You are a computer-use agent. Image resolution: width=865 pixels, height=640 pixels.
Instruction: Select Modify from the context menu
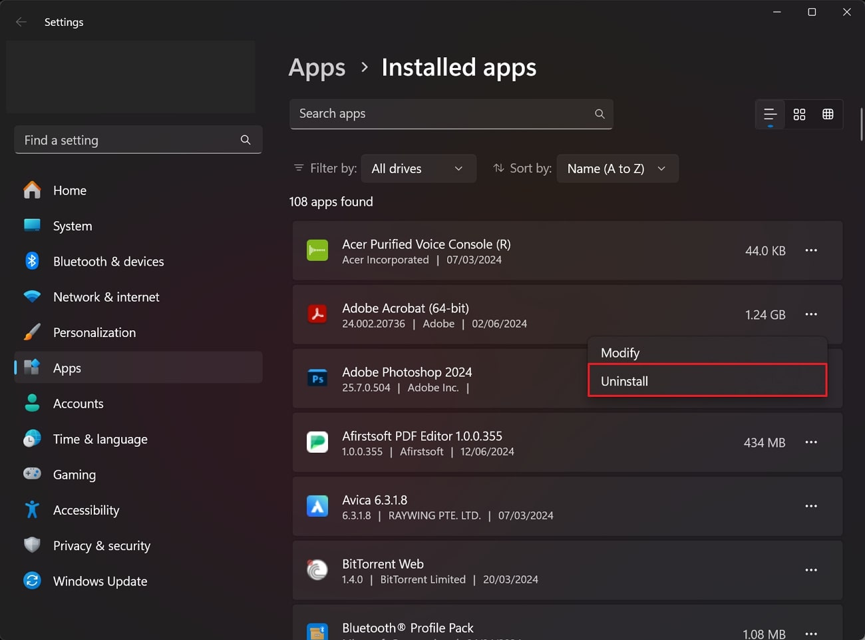point(707,352)
